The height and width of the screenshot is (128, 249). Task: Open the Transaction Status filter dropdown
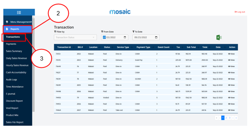pos(75,37)
